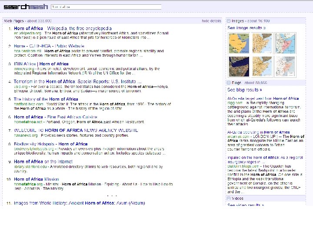
Task: Open Biodiversity Hotspots result
Action: point(51,144)
